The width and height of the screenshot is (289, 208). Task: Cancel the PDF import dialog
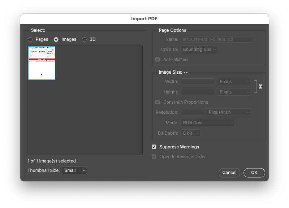tap(229, 173)
